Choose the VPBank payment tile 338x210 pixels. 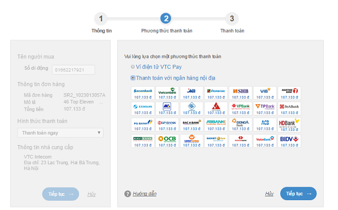240,109
